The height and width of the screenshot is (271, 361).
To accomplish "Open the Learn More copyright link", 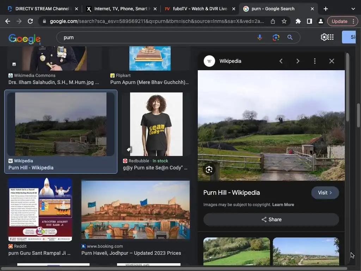I will tap(283, 205).
